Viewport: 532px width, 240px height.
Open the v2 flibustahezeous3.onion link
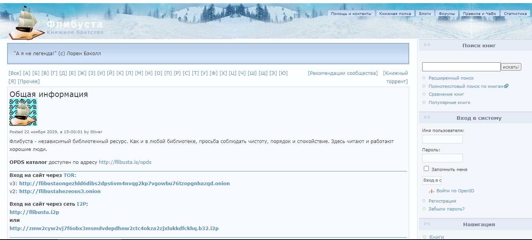point(60,191)
